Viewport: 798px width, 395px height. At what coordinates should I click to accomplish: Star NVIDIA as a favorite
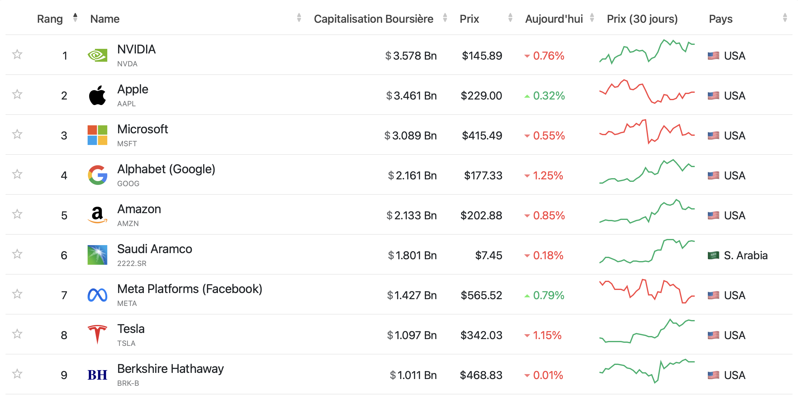click(x=17, y=55)
